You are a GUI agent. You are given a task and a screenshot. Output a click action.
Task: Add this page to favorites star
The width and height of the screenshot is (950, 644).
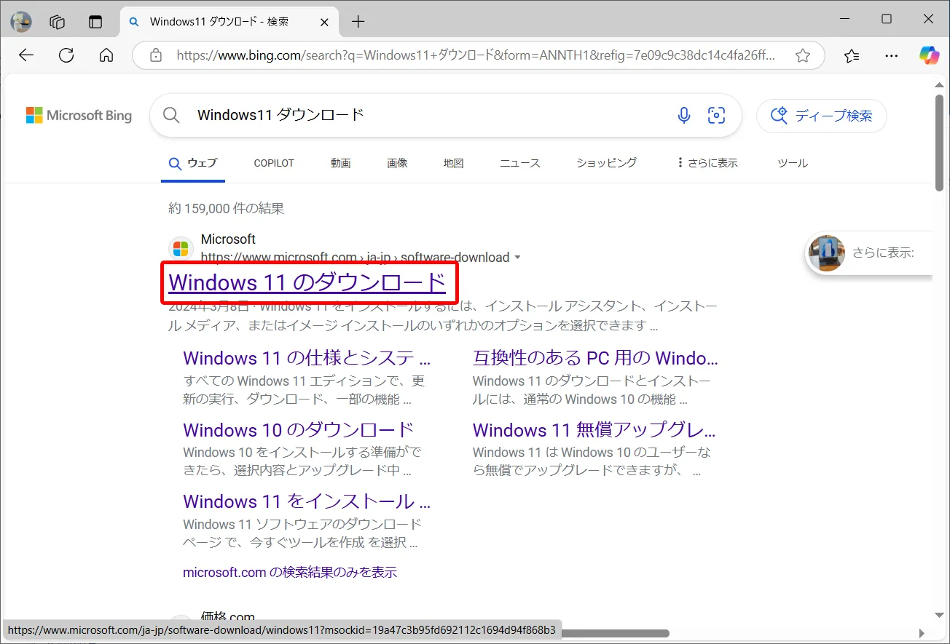[803, 55]
